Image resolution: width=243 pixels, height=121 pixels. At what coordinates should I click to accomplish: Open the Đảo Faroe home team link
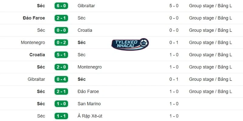(x=34, y=18)
